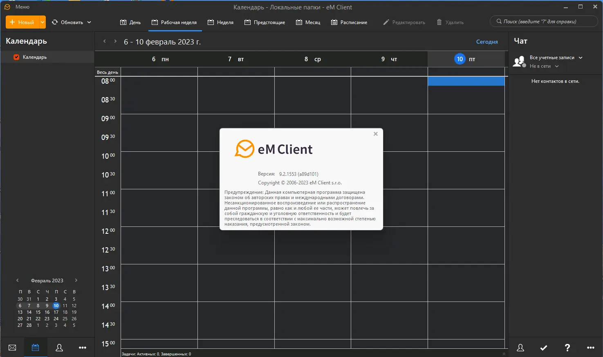Uncheck the Календарь calendar checkbox
The height and width of the screenshot is (357, 603).
(x=16, y=57)
